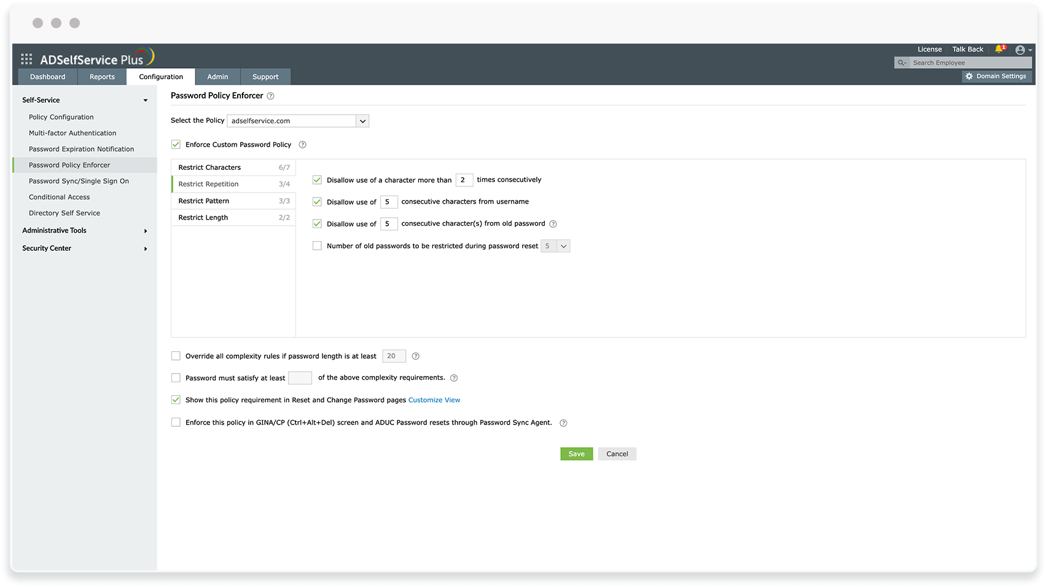Click help icon beside consecutive characters from old password

click(553, 224)
